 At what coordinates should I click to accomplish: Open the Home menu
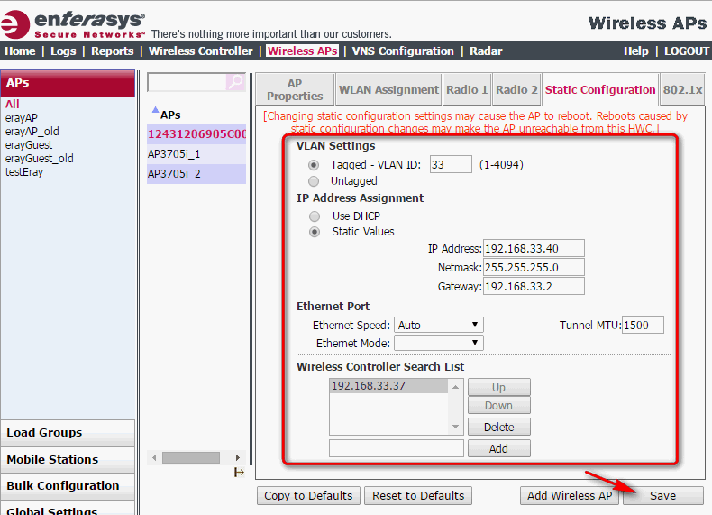pyautogui.click(x=20, y=51)
